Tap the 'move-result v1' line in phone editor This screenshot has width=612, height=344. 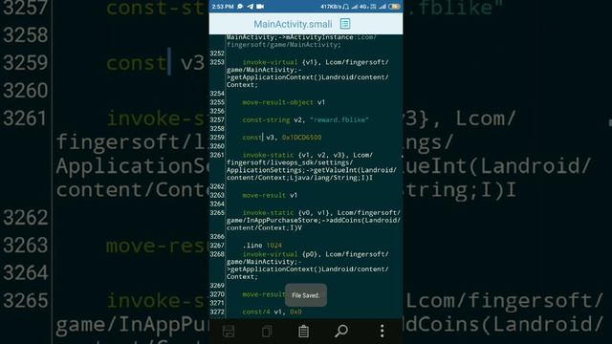click(270, 195)
